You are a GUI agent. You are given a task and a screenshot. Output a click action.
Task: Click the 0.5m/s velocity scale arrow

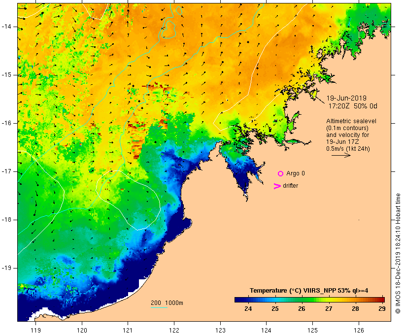pyautogui.click(x=341, y=155)
